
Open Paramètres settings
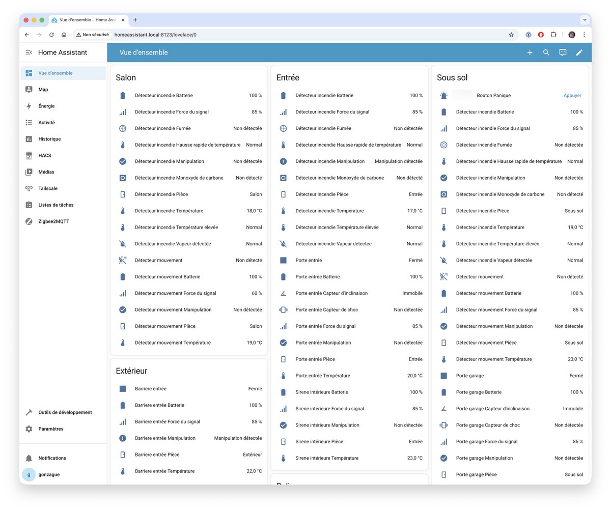(63, 429)
